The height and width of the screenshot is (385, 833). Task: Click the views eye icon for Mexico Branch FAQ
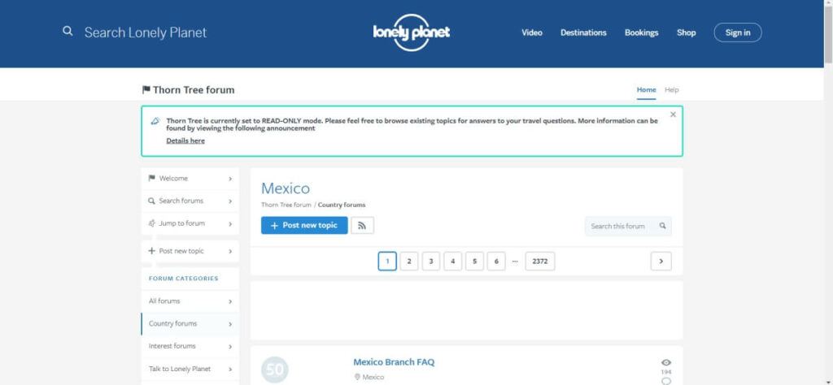pyautogui.click(x=666, y=363)
